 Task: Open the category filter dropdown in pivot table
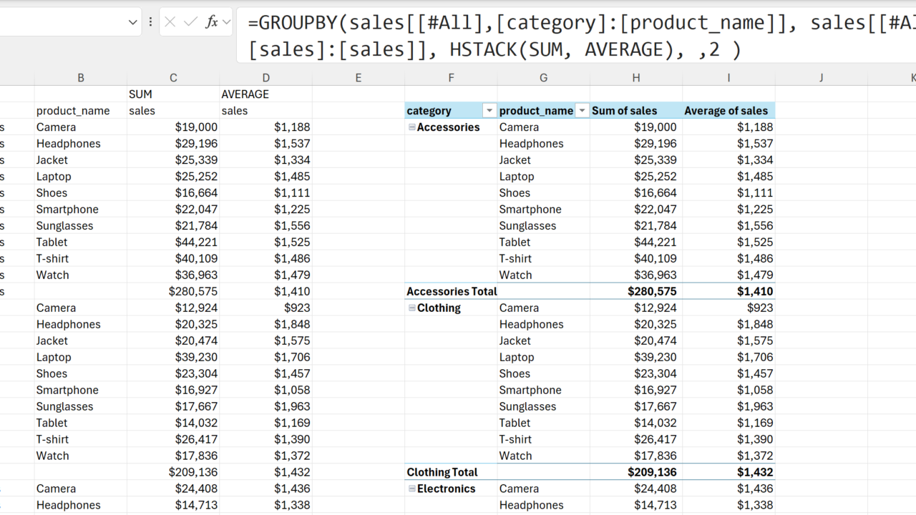coord(489,111)
